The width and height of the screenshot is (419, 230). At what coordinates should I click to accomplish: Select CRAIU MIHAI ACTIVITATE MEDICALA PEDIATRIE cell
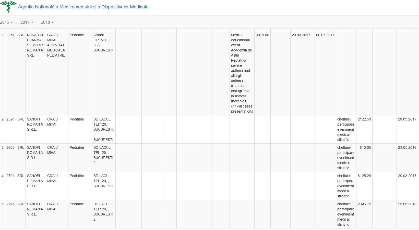click(57, 45)
